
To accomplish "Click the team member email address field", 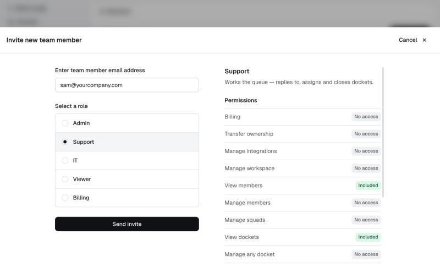I will click(x=127, y=85).
